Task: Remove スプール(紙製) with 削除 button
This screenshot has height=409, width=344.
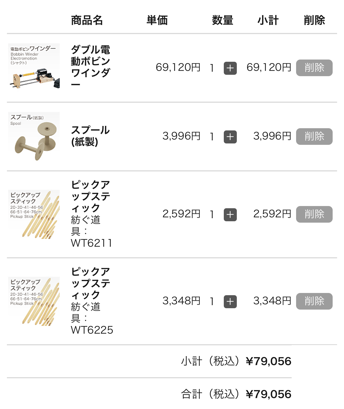Action: pyautogui.click(x=314, y=137)
